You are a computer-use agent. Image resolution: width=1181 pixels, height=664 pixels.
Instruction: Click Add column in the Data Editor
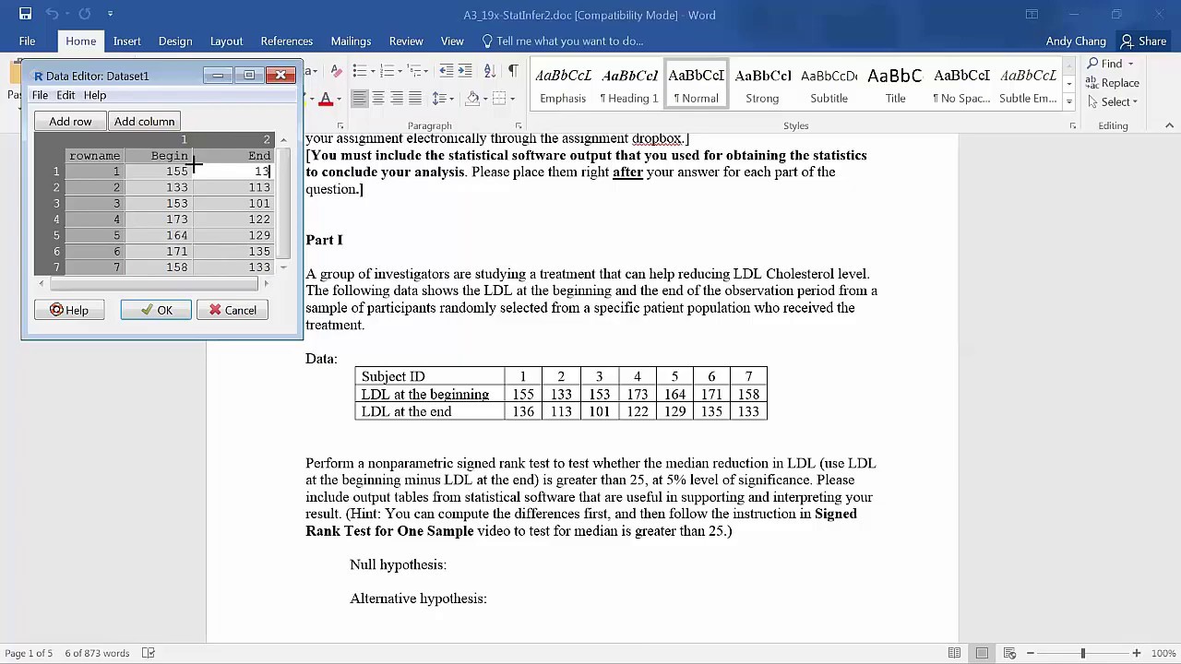click(144, 121)
